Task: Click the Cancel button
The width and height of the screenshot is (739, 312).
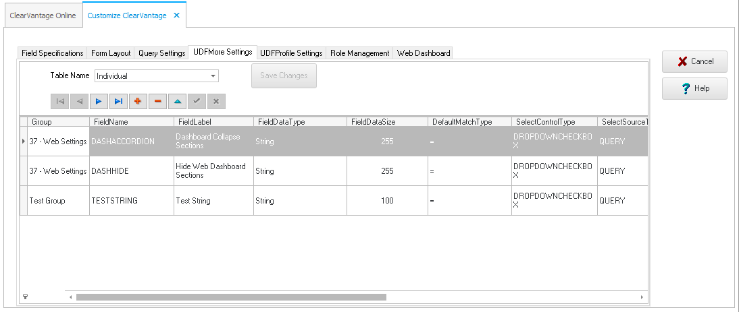Action: click(694, 61)
